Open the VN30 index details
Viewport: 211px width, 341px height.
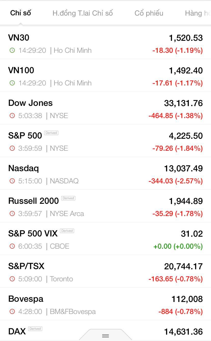tap(19, 38)
